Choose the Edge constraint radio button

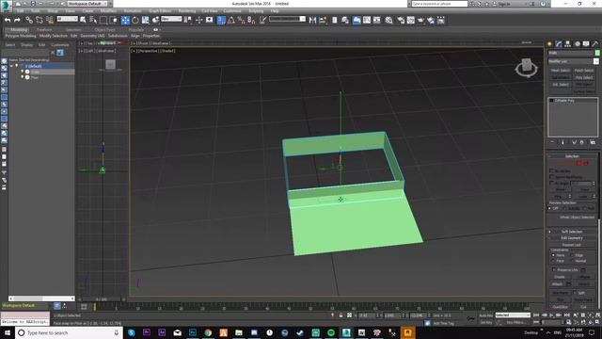tap(573, 255)
